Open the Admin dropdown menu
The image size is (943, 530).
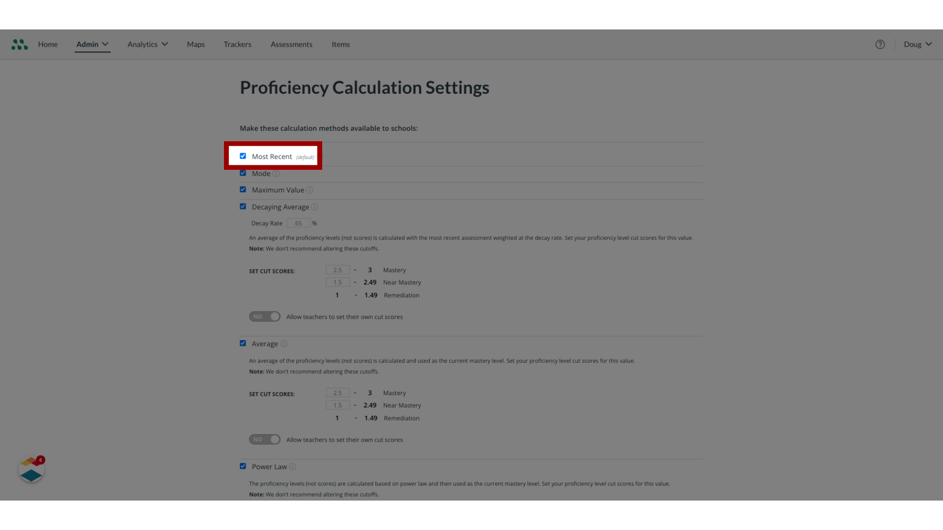92,44
